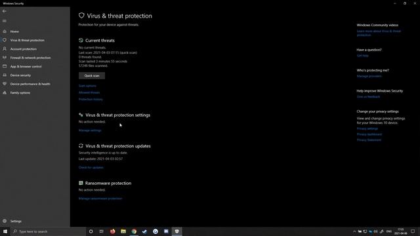Open Settings at sidebar bottom
This screenshot has width=420, height=236.
[x=16, y=222]
